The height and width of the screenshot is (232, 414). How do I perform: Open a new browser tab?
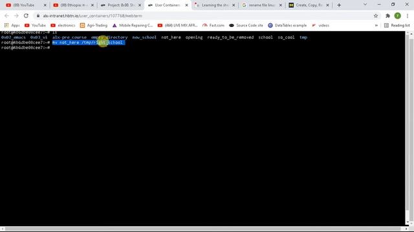(339, 5)
